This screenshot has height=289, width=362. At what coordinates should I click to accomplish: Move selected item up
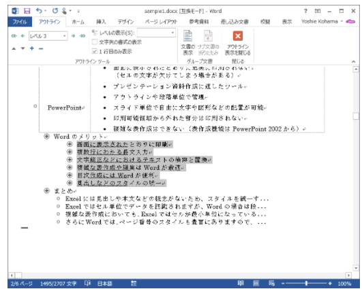tap(14, 48)
